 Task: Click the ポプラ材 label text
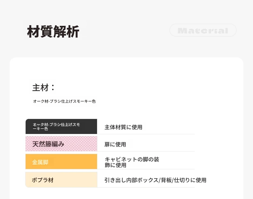[x=43, y=180]
